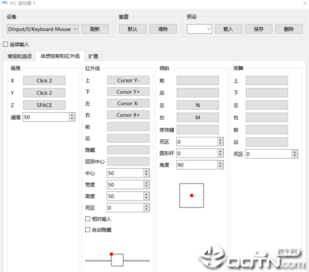Click the Dolphin icon in the title bar
Image resolution: width=309 pixels, height=272 pixels.
tap(4, 3)
